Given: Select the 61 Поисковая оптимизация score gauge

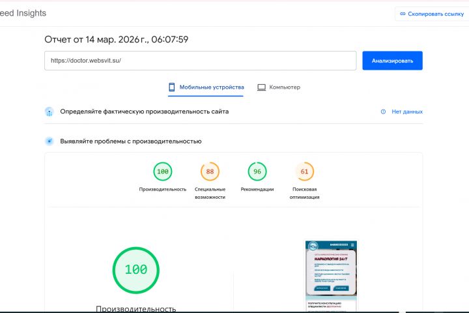Looking at the screenshot, I should pos(304,171).
